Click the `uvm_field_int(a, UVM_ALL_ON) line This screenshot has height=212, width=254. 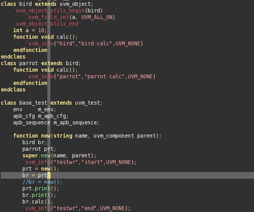click(71, 17)
